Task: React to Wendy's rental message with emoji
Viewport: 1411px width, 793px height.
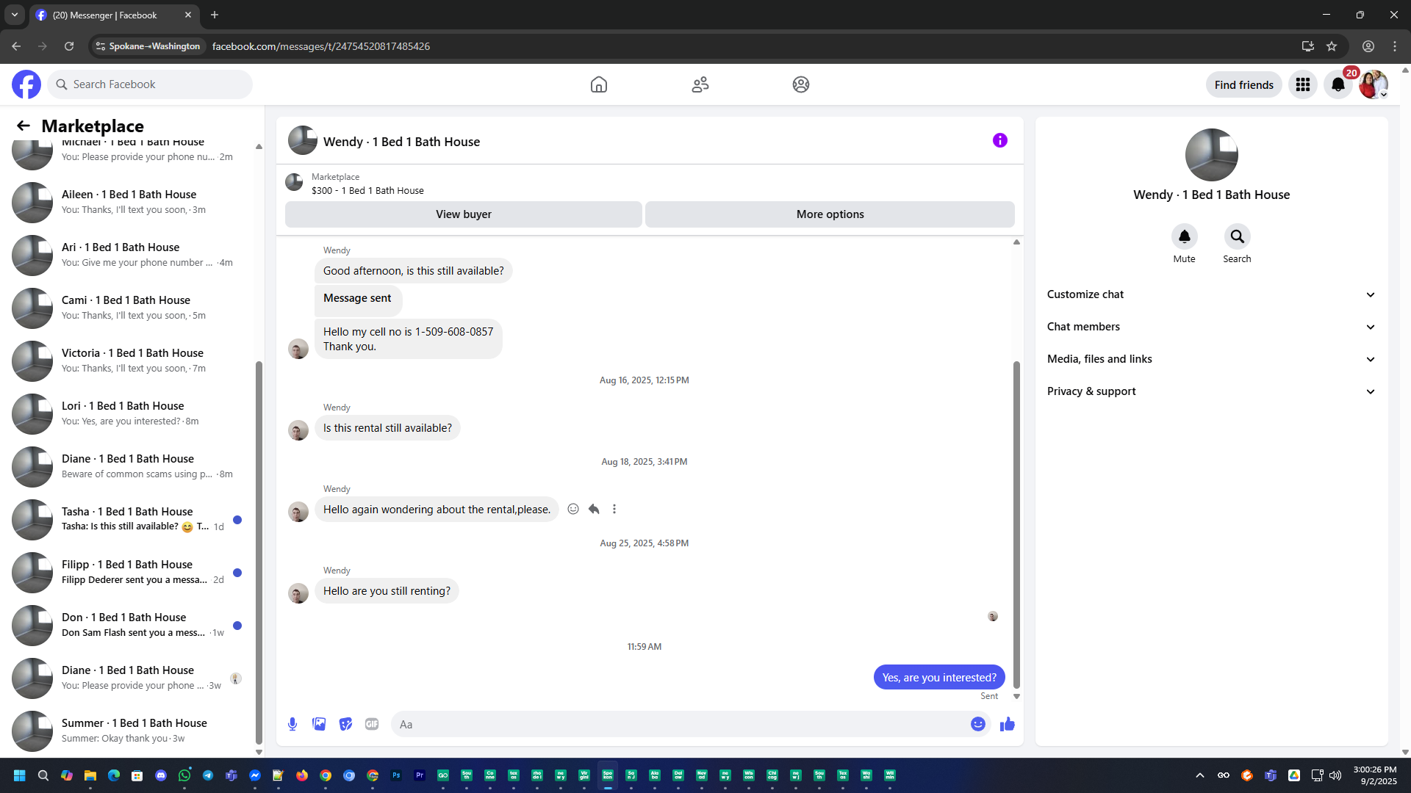Action: tap(573, 509)
